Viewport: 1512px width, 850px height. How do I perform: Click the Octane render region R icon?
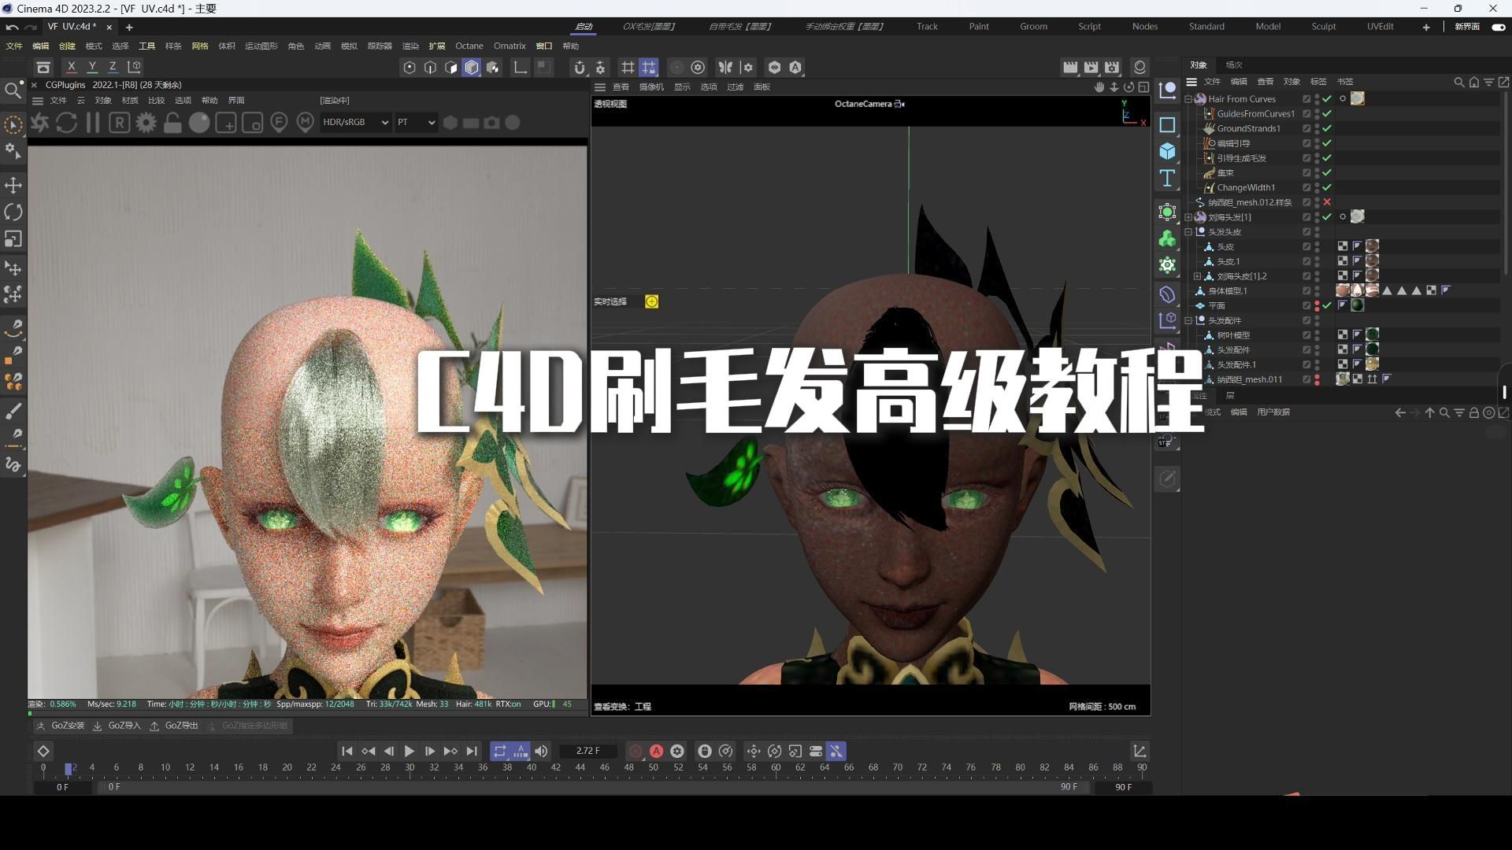pos(119,123)
